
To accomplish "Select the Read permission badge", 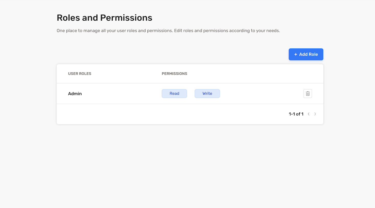I will pos(174,94).
